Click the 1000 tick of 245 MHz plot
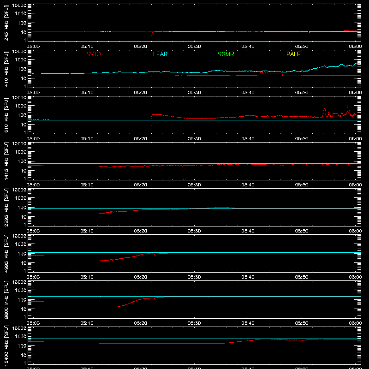This screenshot has width=369, height=369. tap(21, 13)
